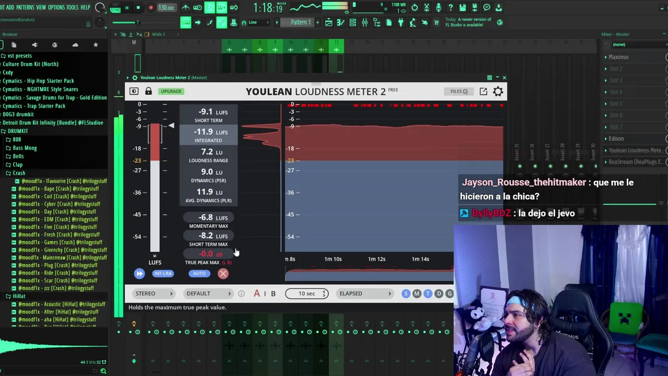Collapse the Crash folder
The image size is (668, 376).
16,173
